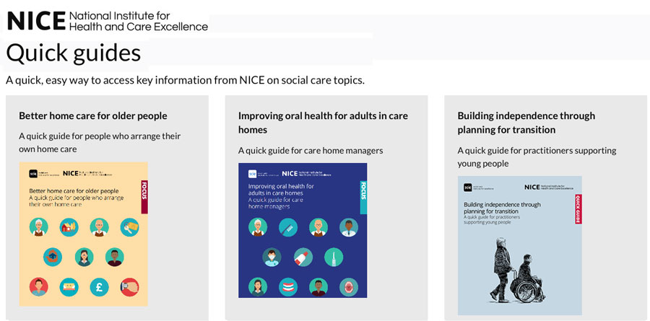Viewport: 650px width, 321px height.
Task: Click the older woman avatar on the oral health cover
Action: (x=258, y=227)
